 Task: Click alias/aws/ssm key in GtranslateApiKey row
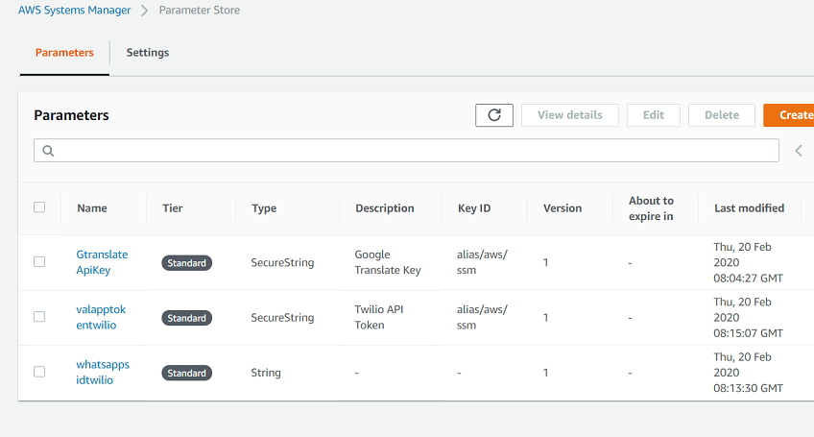pyautogui.click(x=482, y=262)
